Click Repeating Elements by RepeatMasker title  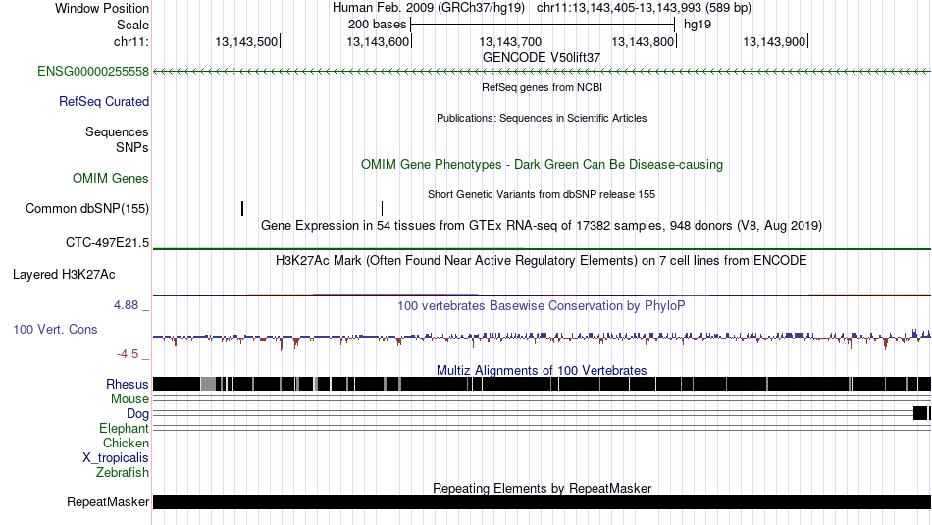(542, 488)
